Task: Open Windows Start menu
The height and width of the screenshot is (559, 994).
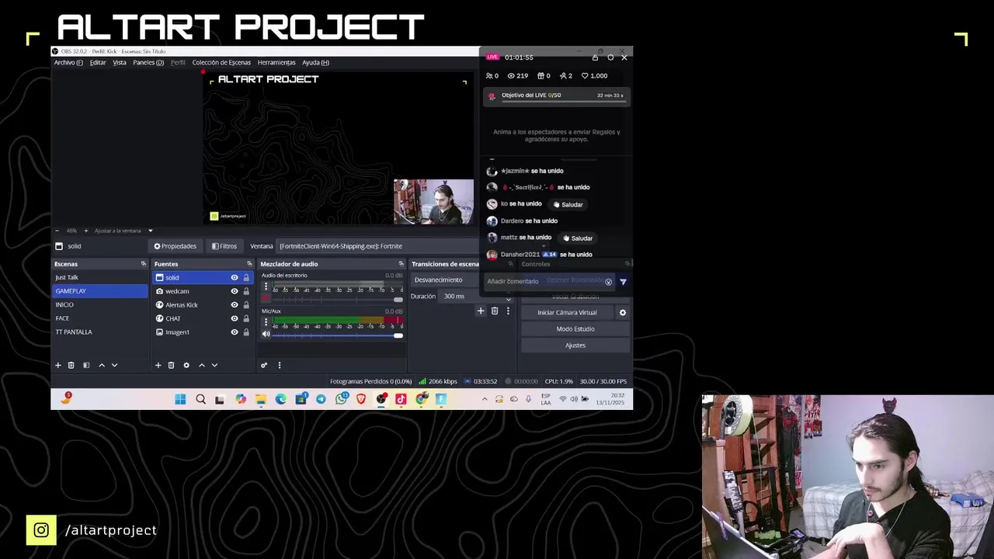Action: point(180,399)
